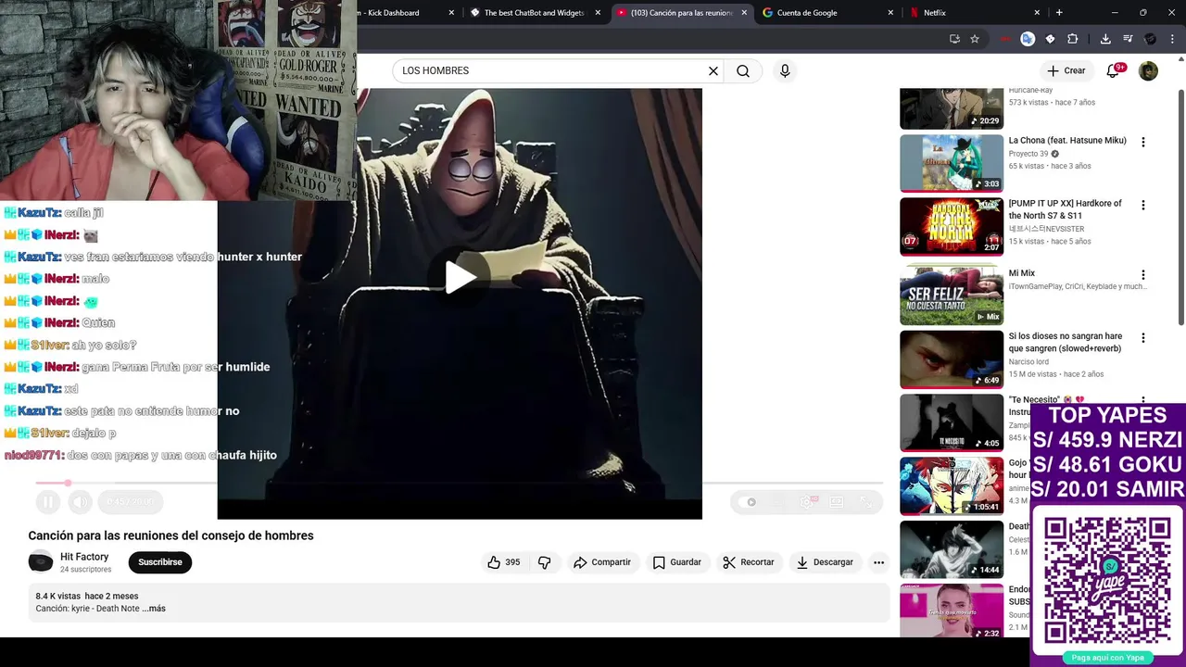Switch to theater mode in the player
The width and height of the screenshot is (1186, 667).
pyautogui.click(x=837, y=502)
